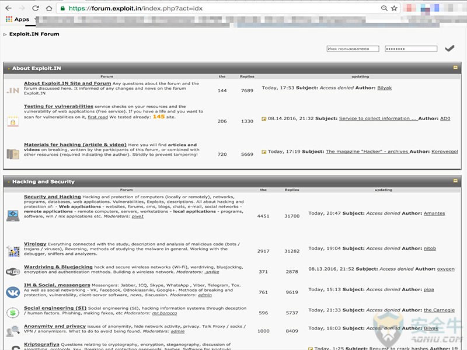Open the browser home page
The width and height of the screenshot is (467, 350).
49,8
